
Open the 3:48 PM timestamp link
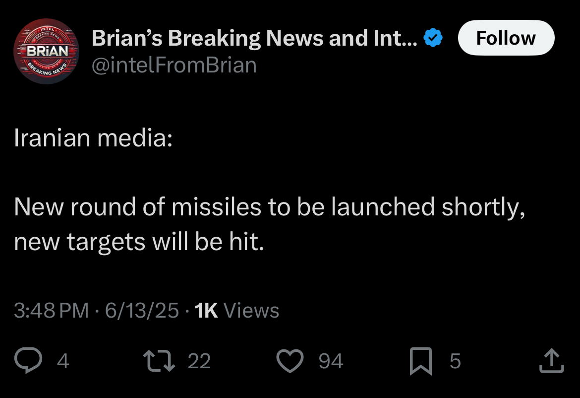click(52, 310)
